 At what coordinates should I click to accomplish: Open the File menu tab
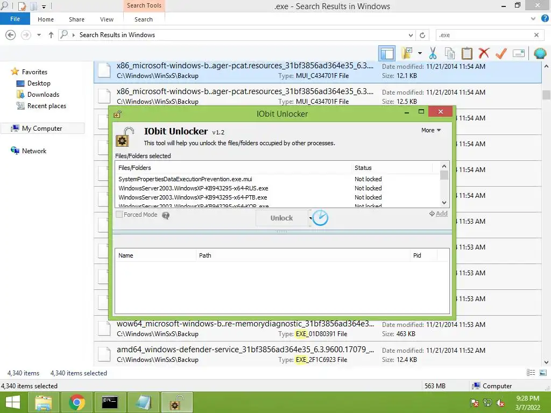pos(15,19)
